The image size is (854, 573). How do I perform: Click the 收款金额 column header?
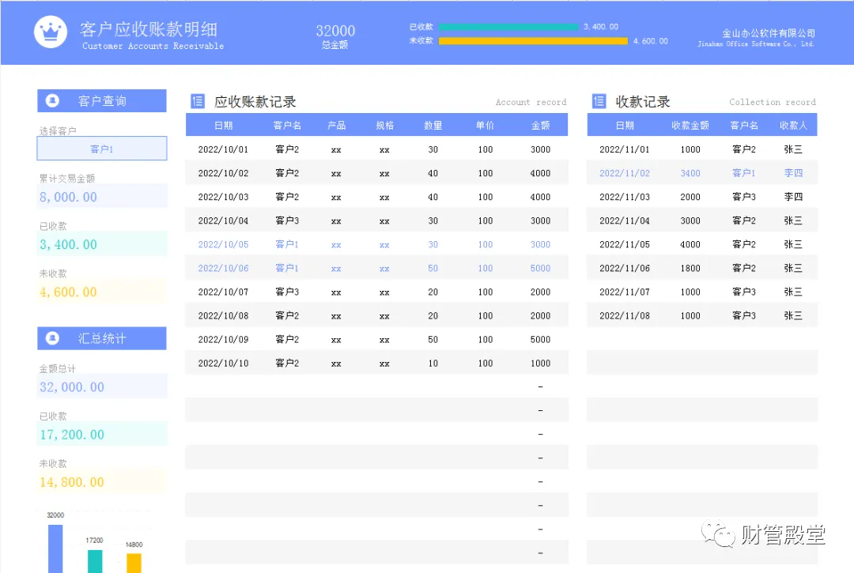pyautogui.click(x=690, y=125)
